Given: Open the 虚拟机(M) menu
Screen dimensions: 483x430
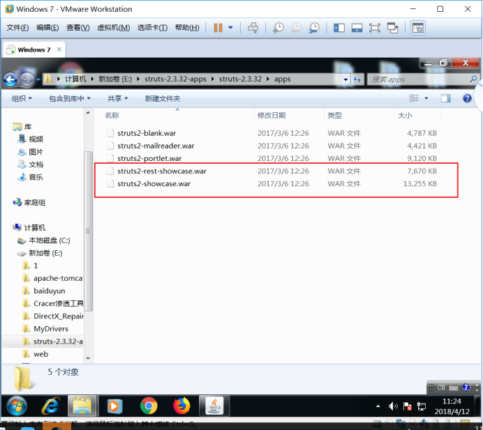Looking at the screenshot, I should pos(113,28).
